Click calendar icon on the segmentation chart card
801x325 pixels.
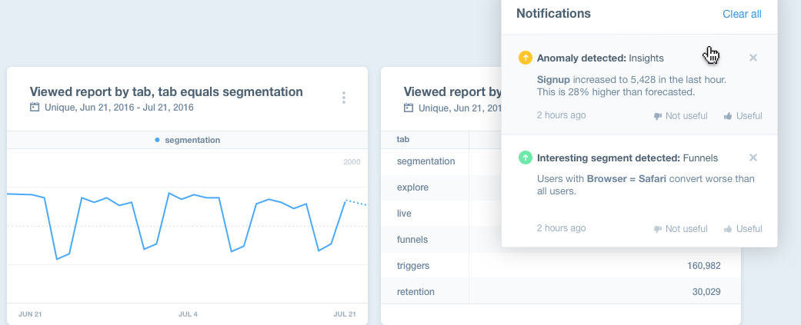(34, 108)
